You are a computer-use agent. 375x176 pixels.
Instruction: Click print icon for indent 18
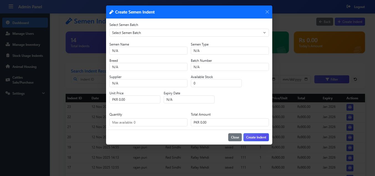tap(350, 158)
